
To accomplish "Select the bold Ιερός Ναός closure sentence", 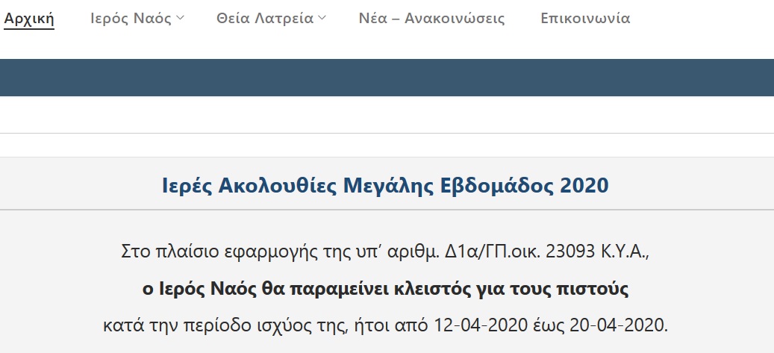I will coord(386,289).
